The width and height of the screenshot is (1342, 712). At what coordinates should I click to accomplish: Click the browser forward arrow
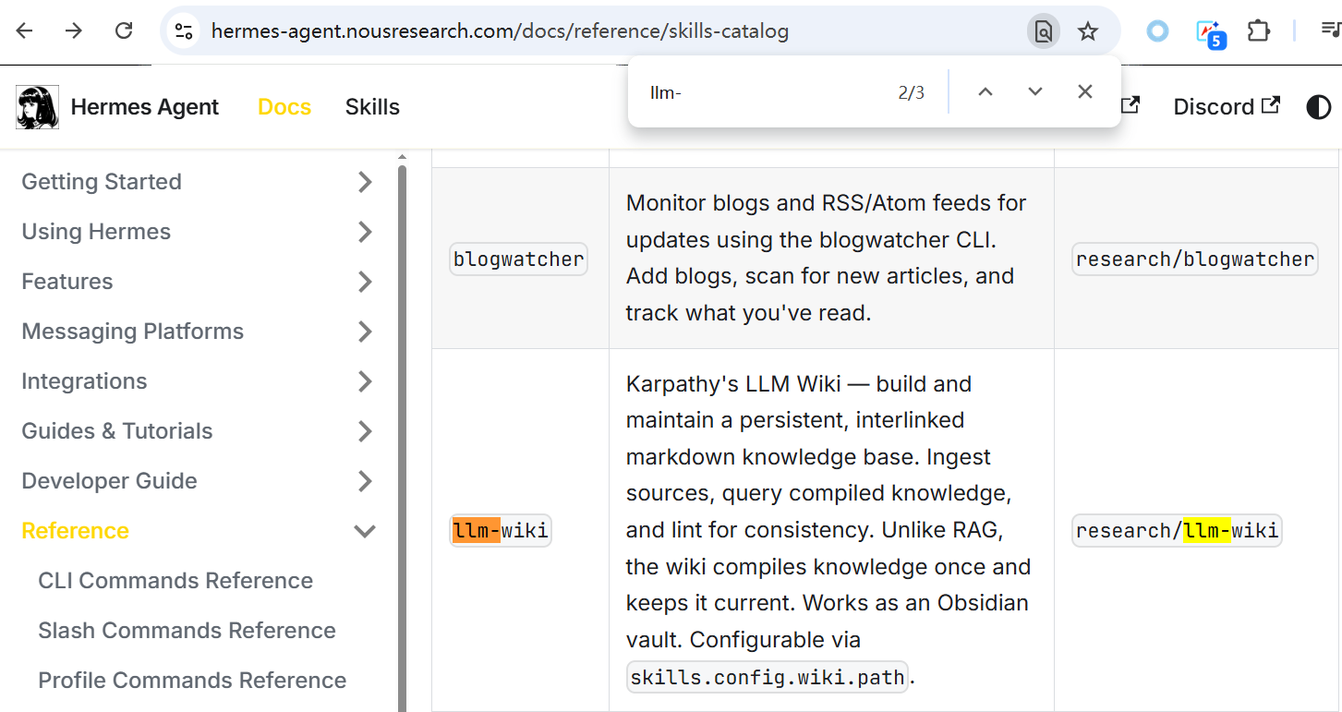(74, 30)
